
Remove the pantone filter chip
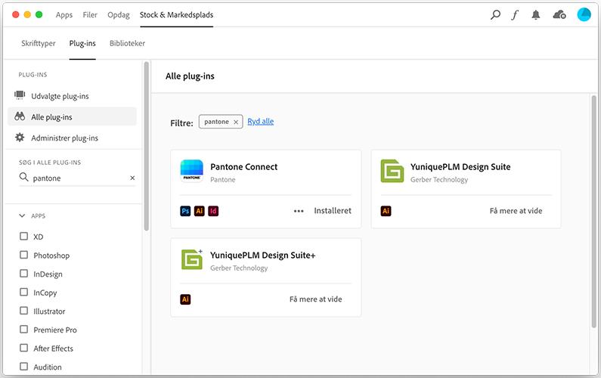pyautogui.click(x=236, y=122)
